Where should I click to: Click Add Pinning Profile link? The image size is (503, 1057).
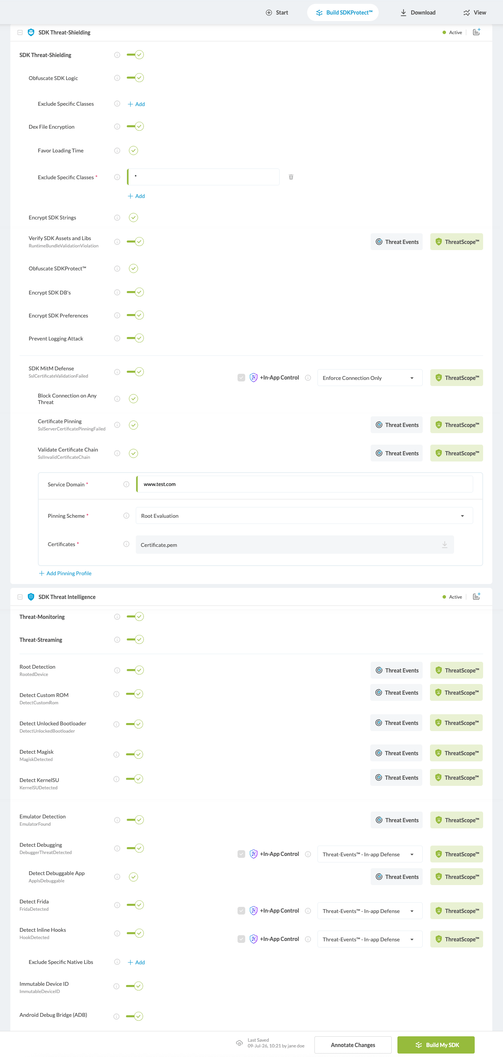pos(65,573)
